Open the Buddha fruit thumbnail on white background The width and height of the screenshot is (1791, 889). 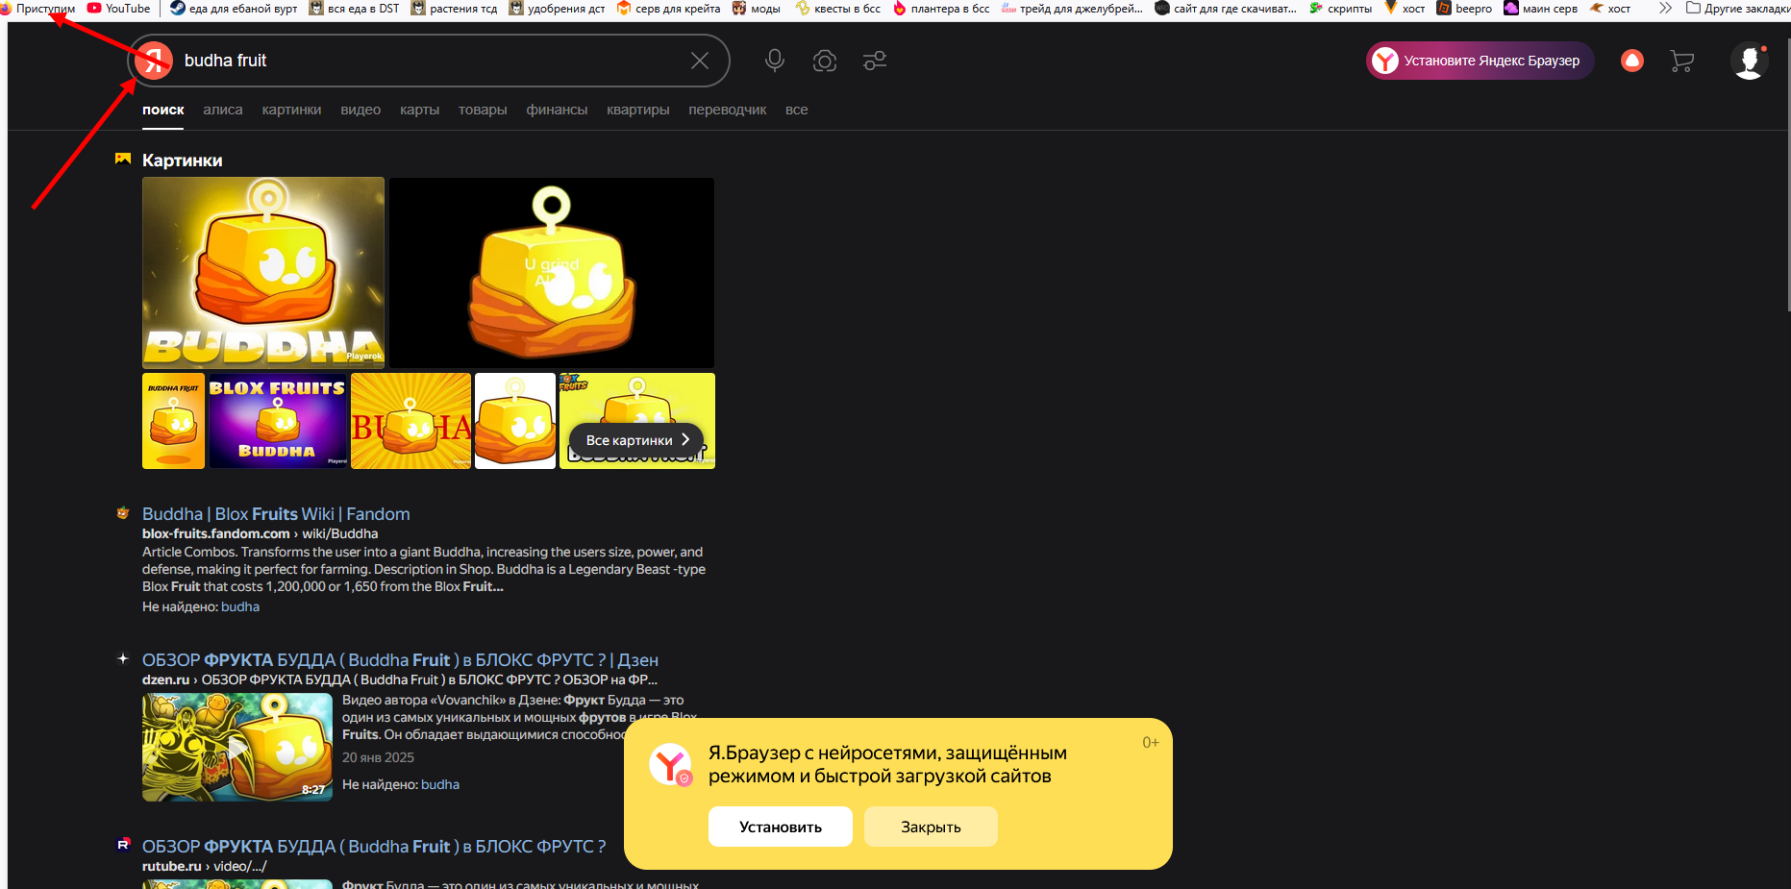point(515,421)
